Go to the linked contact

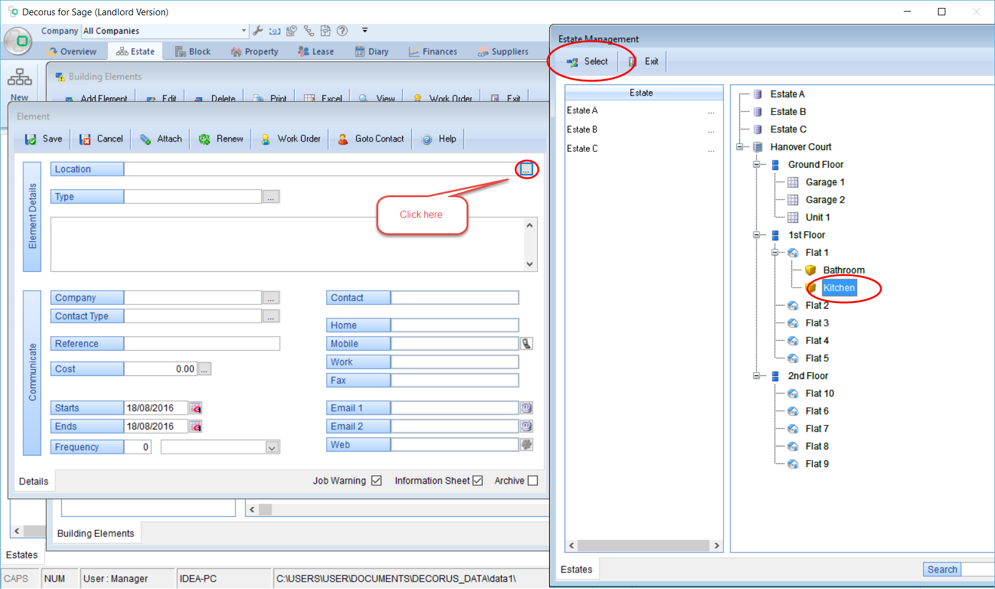[371, 139]
